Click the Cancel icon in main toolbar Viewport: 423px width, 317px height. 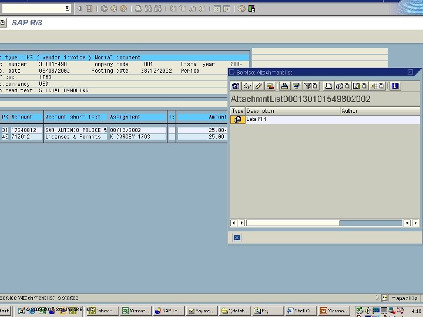[x=123, y=9]
